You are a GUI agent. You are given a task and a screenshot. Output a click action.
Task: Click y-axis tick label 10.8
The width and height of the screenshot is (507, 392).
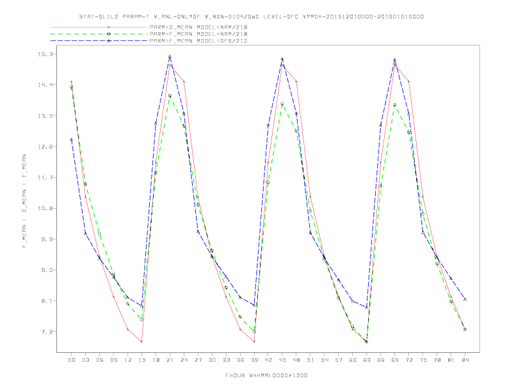coord(45,208)
